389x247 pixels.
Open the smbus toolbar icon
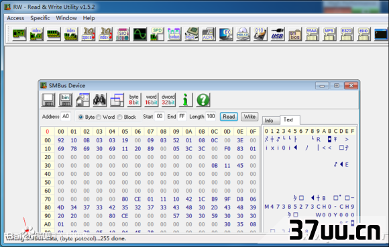174,34
